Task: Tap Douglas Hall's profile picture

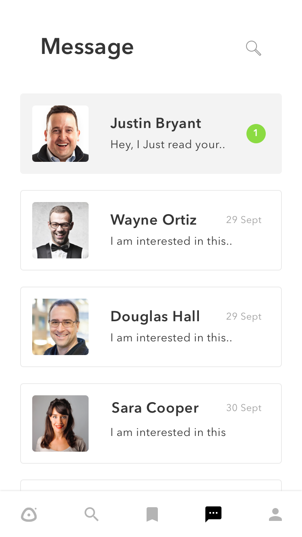Action: pos(60,327)
